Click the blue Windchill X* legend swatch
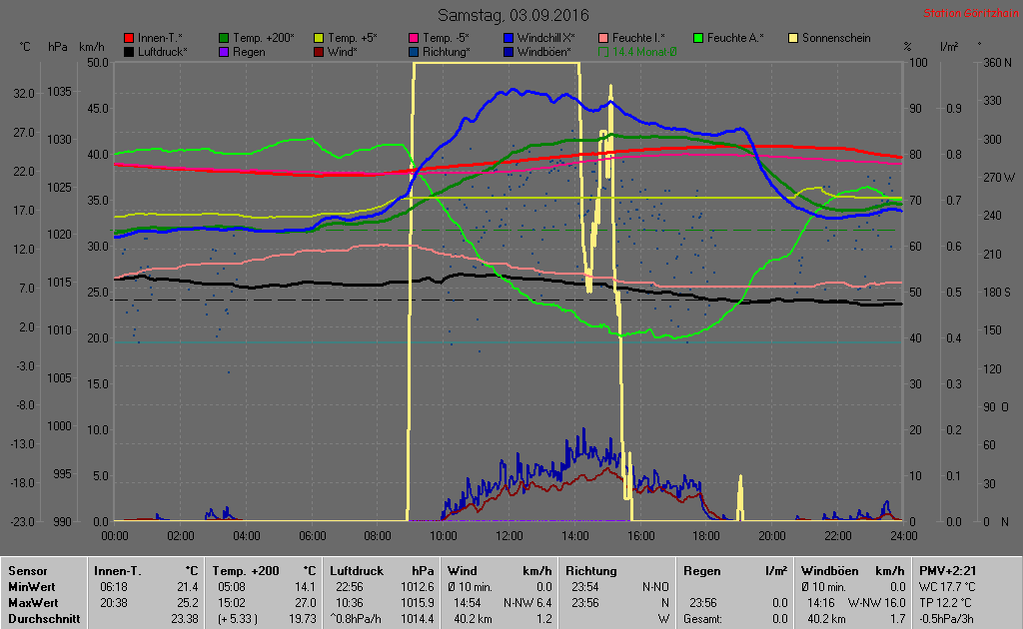1023x629 pixels. click(x=509, y=39)
